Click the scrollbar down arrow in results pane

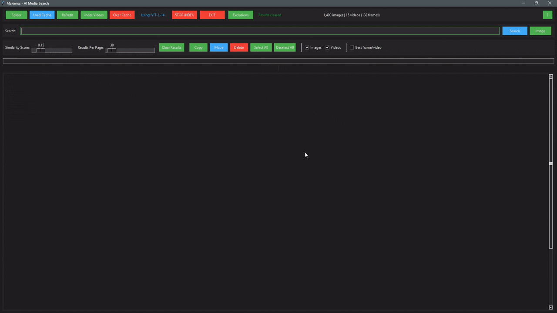point(550,307)
